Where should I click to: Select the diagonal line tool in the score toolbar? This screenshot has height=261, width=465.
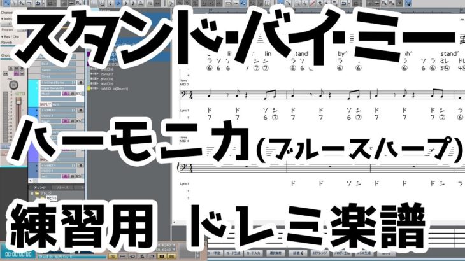(289, 4)
